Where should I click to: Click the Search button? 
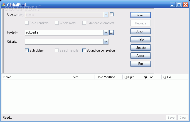(x=140, y=15)
